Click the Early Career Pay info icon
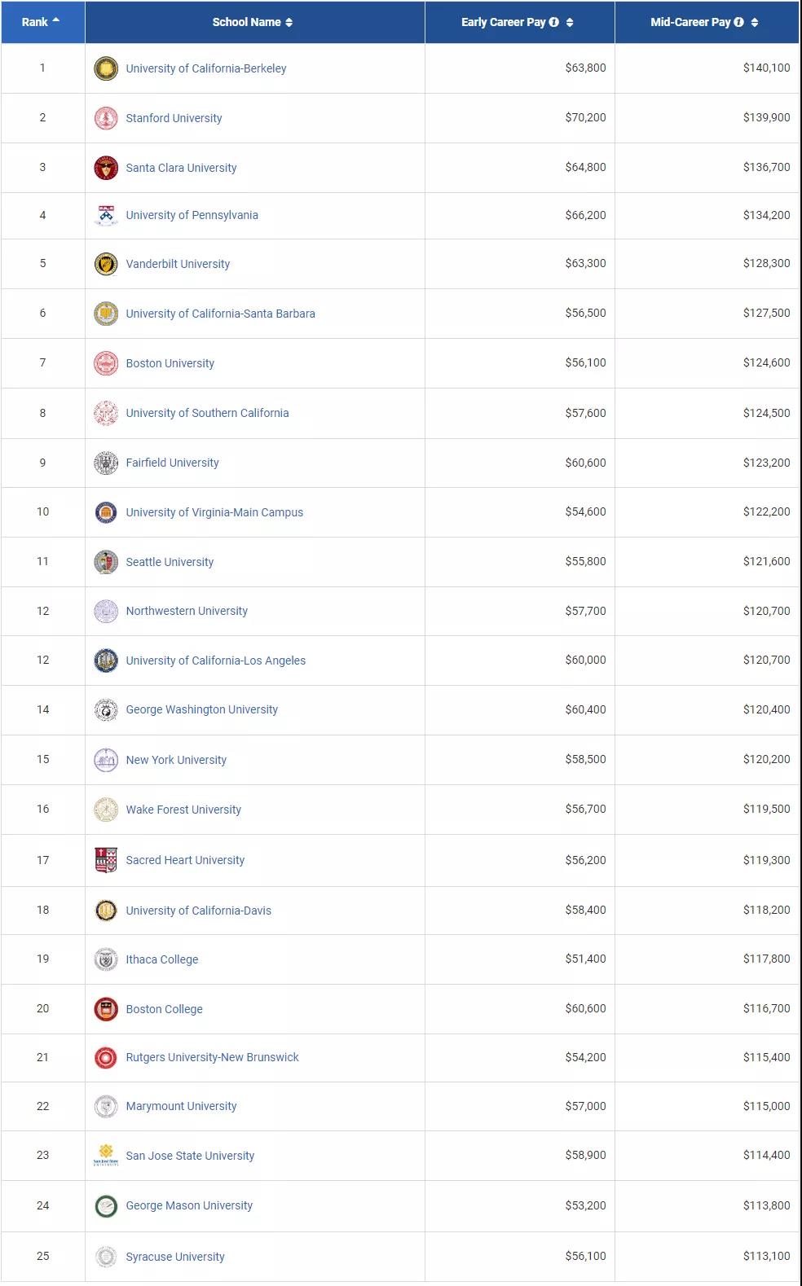Image resolution: width=802 pixels, height=1286 pixels. pyautogui.click(x=554, y=22)
